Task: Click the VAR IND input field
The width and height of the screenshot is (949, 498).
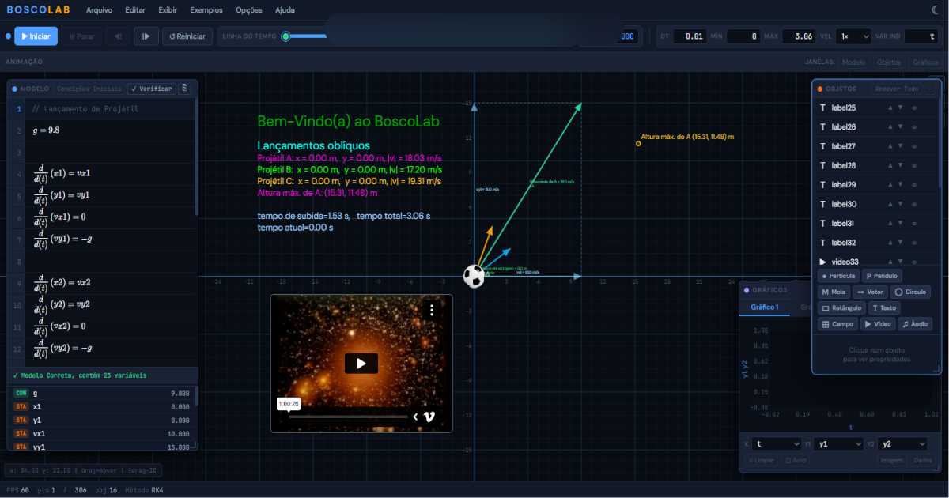Action: click(x=921, y=36)
